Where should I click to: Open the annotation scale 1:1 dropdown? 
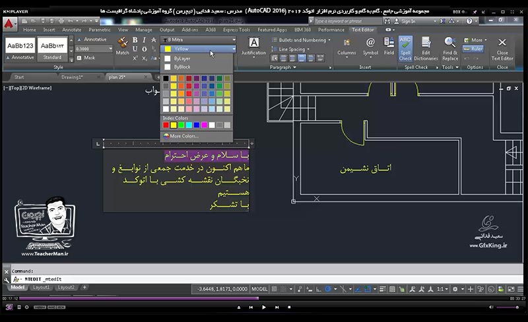click(x=442, y=288)
